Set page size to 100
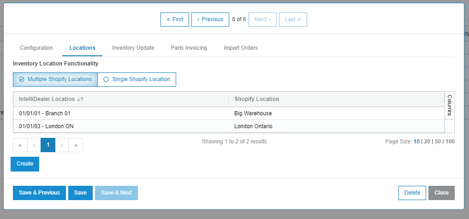The width and height of the screenshot is (469, 219). pos(450,142)
